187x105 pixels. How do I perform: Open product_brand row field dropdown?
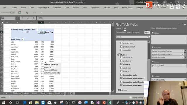coord(185,65)
